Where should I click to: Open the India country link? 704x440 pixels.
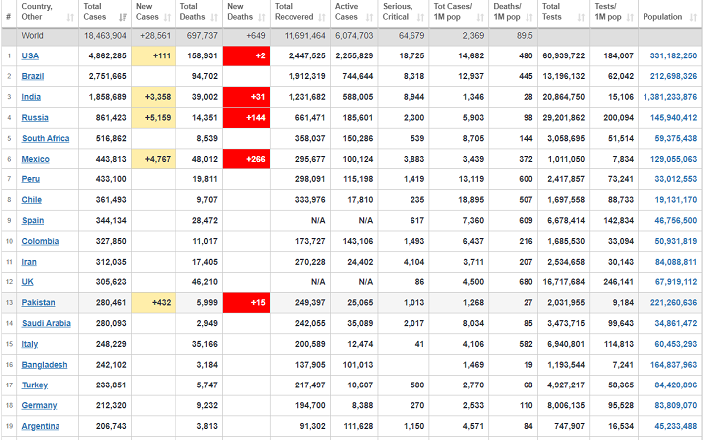pos(31,97)
